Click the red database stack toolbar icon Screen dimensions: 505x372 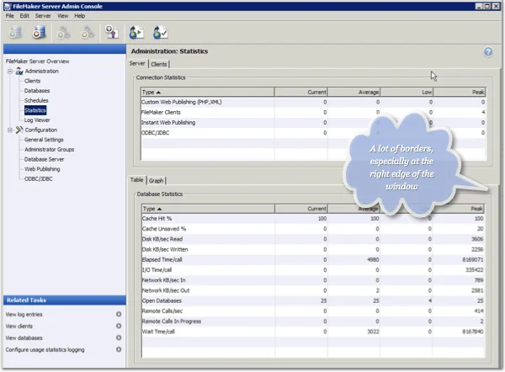point(40,32)
